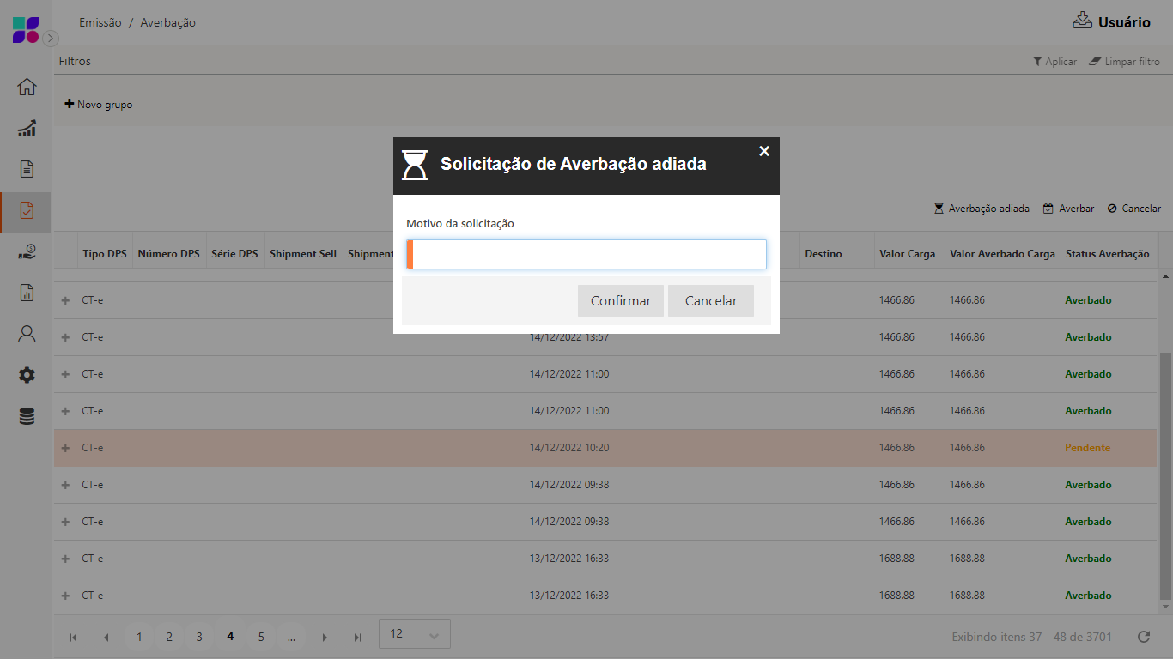The width and height of the screenshot is (1173, 659).
Task: Click the refresh icon beside item count
Action: (x=1143, y=637)
